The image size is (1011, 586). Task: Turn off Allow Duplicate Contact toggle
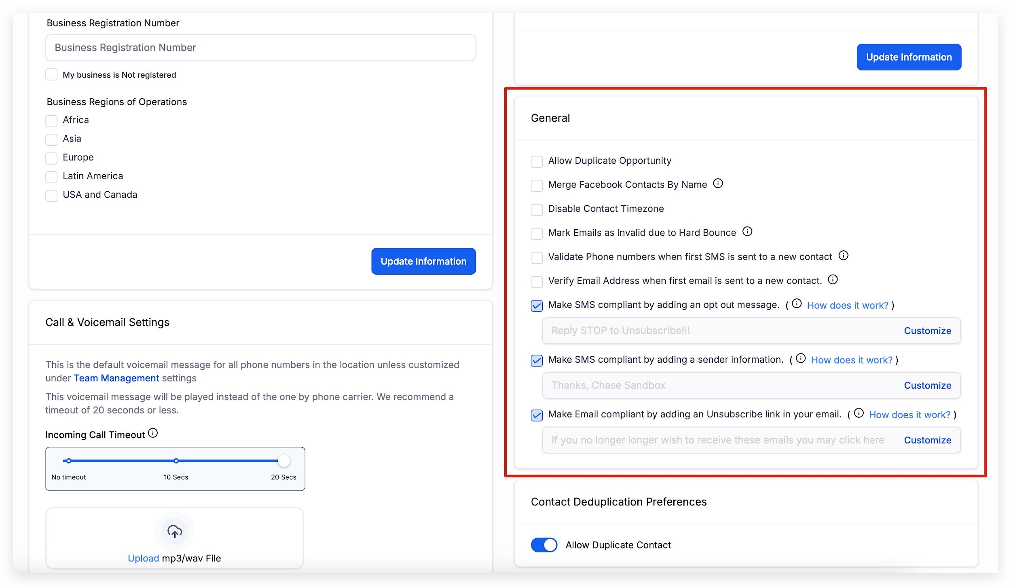pyautogui.click(x=544, y=545)
